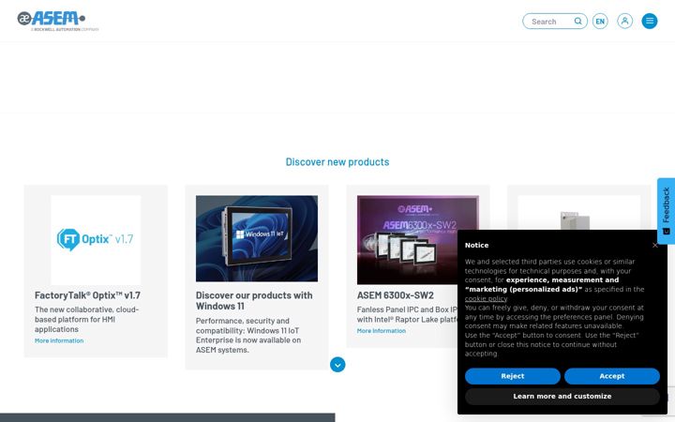Open the Discover our products with Windows 11 title
Screen dimensions: 675x422
click(x=254, y=301)
